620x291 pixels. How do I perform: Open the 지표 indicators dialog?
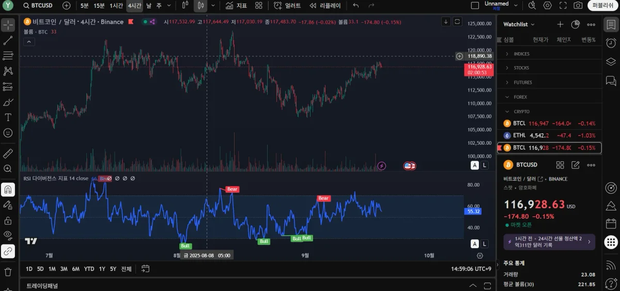pos(236,6)
